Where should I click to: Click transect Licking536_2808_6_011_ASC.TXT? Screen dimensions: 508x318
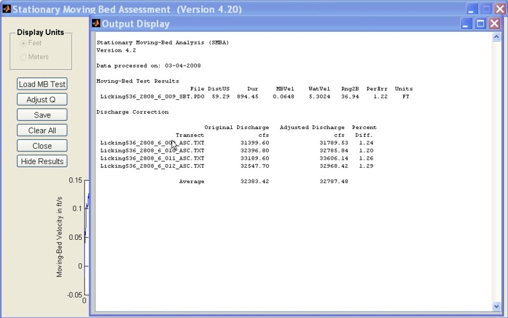152,158
